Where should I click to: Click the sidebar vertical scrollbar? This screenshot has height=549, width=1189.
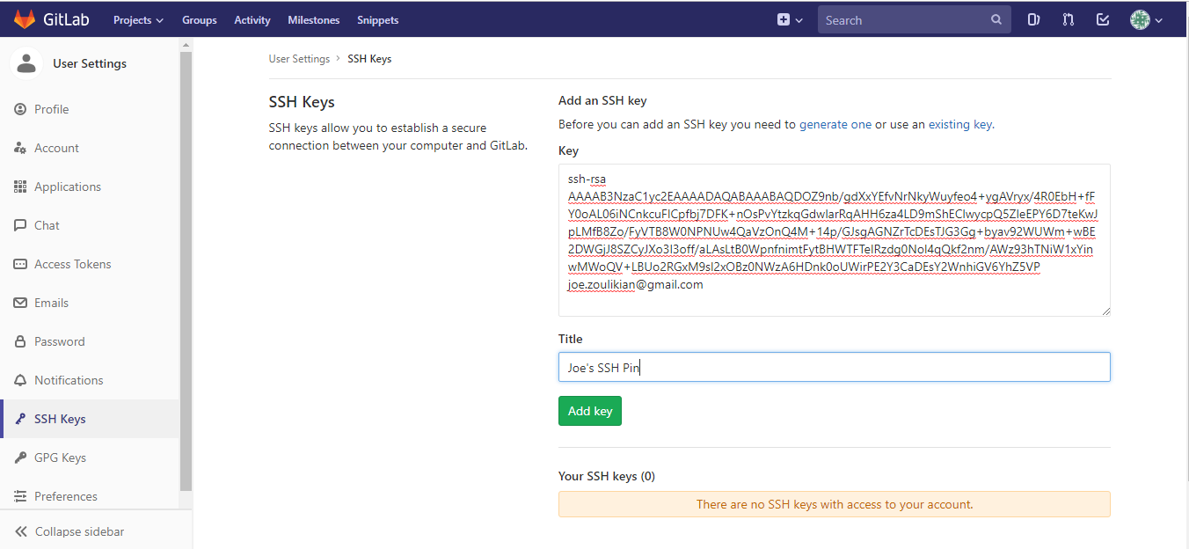pos(186,264)
